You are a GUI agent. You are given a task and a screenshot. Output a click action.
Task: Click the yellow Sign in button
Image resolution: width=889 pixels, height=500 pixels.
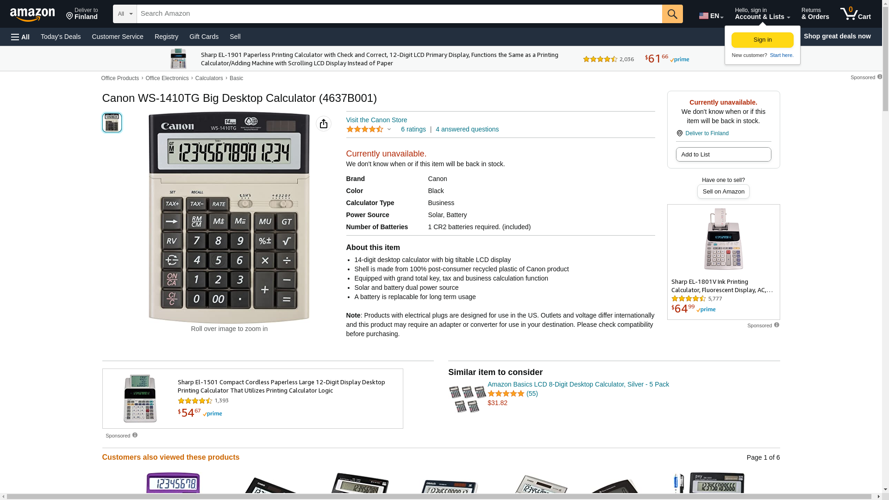coord(762,40)
